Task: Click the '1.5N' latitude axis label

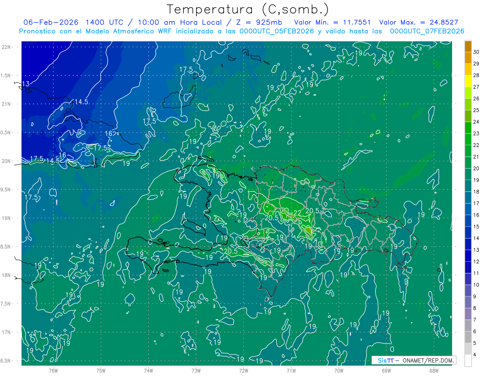Action: [6, 75]
